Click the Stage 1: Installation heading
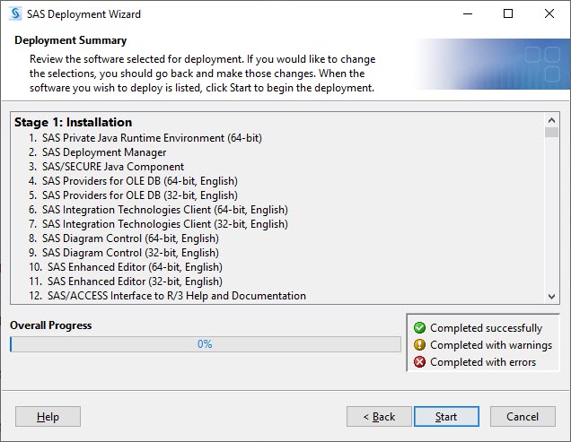Image resolution: width=571 pixels, height=442 pixels. 74,122
